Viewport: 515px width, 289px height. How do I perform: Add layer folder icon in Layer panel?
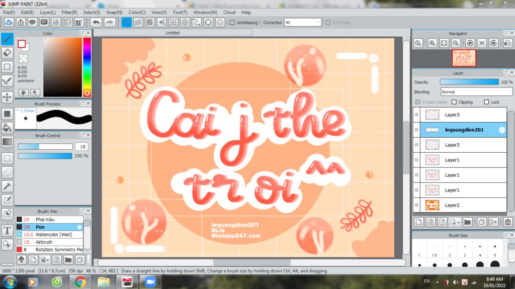point(467,222)
